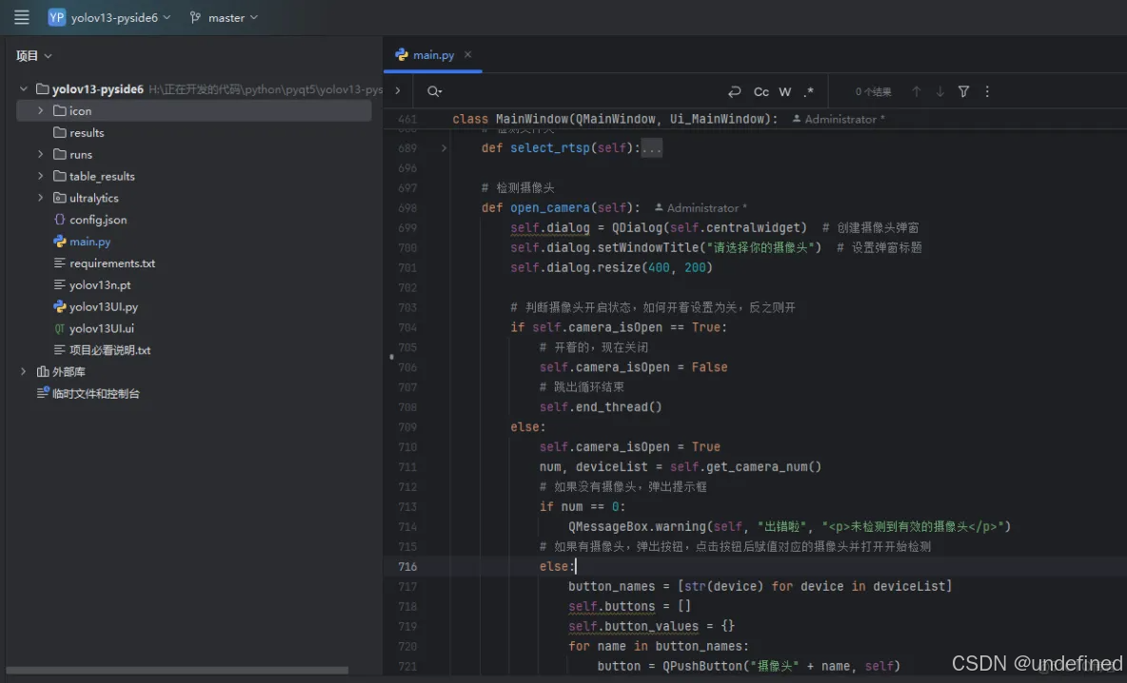Toggle whole words W option
Viewport: 1127px width, 683px height.
click(x=785, y=91)
